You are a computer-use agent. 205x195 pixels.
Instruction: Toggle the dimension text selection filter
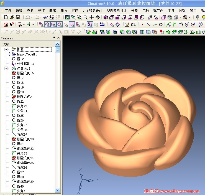(x=90, y=24)
